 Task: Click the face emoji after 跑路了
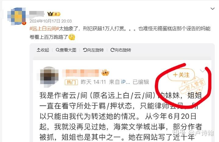click(x=72, y=37)
